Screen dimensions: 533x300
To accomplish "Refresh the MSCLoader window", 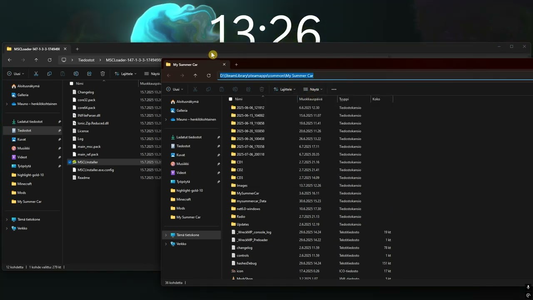I will [x=50, y=60].
